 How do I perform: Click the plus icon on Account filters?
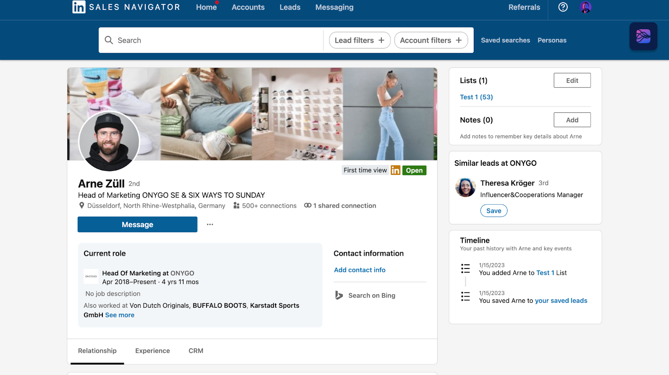coord(459,40)
